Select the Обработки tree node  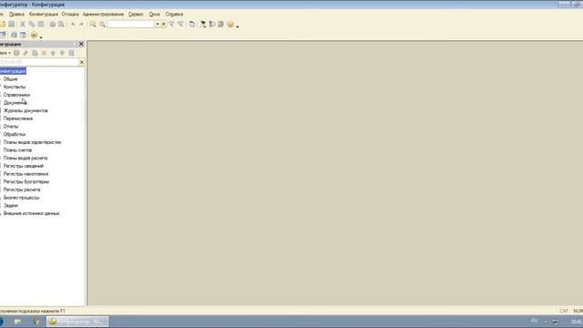pyautogui.click(x=15, y=134)
